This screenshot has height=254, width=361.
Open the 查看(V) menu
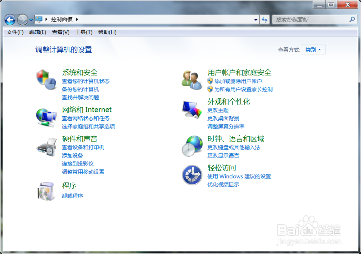60,32
